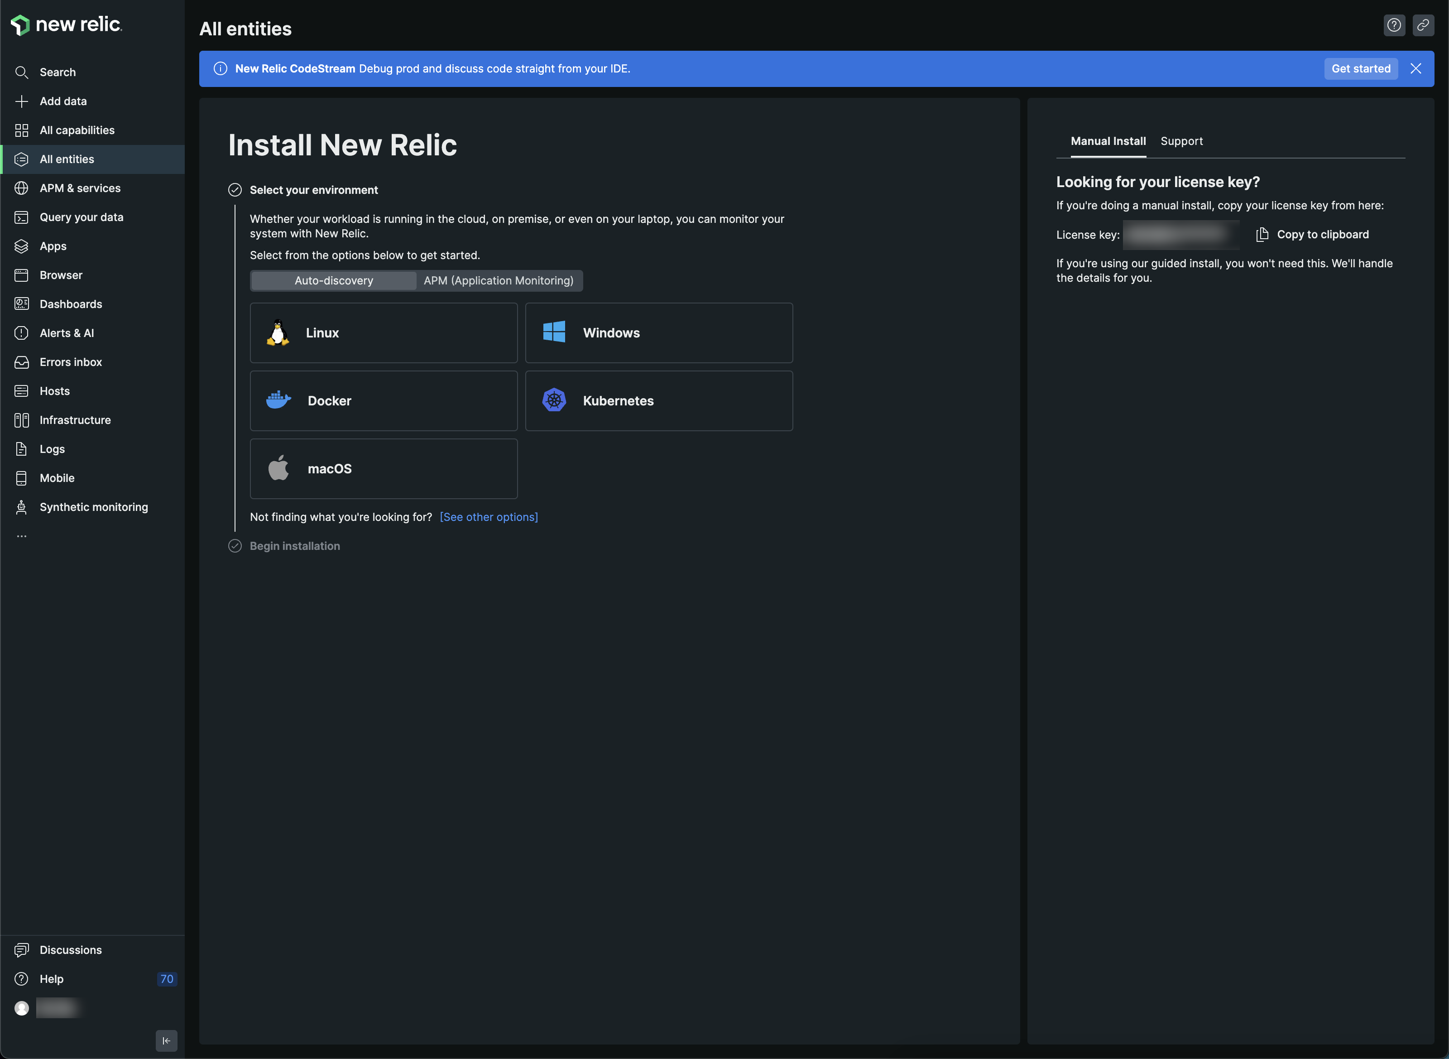Click the Add data plus icon

pyautogui.click(x=22, y=101)
